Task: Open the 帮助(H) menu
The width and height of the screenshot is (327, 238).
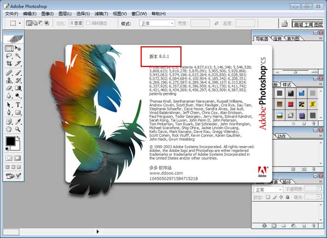Action: (159, 14)
